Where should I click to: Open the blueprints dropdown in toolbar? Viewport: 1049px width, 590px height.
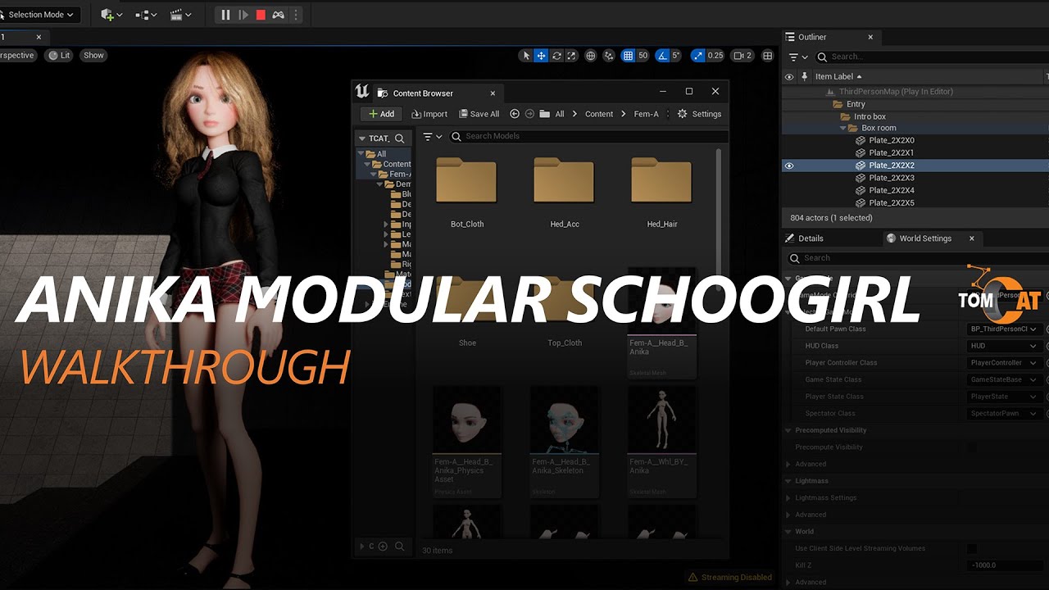click(x=146, y=15)
